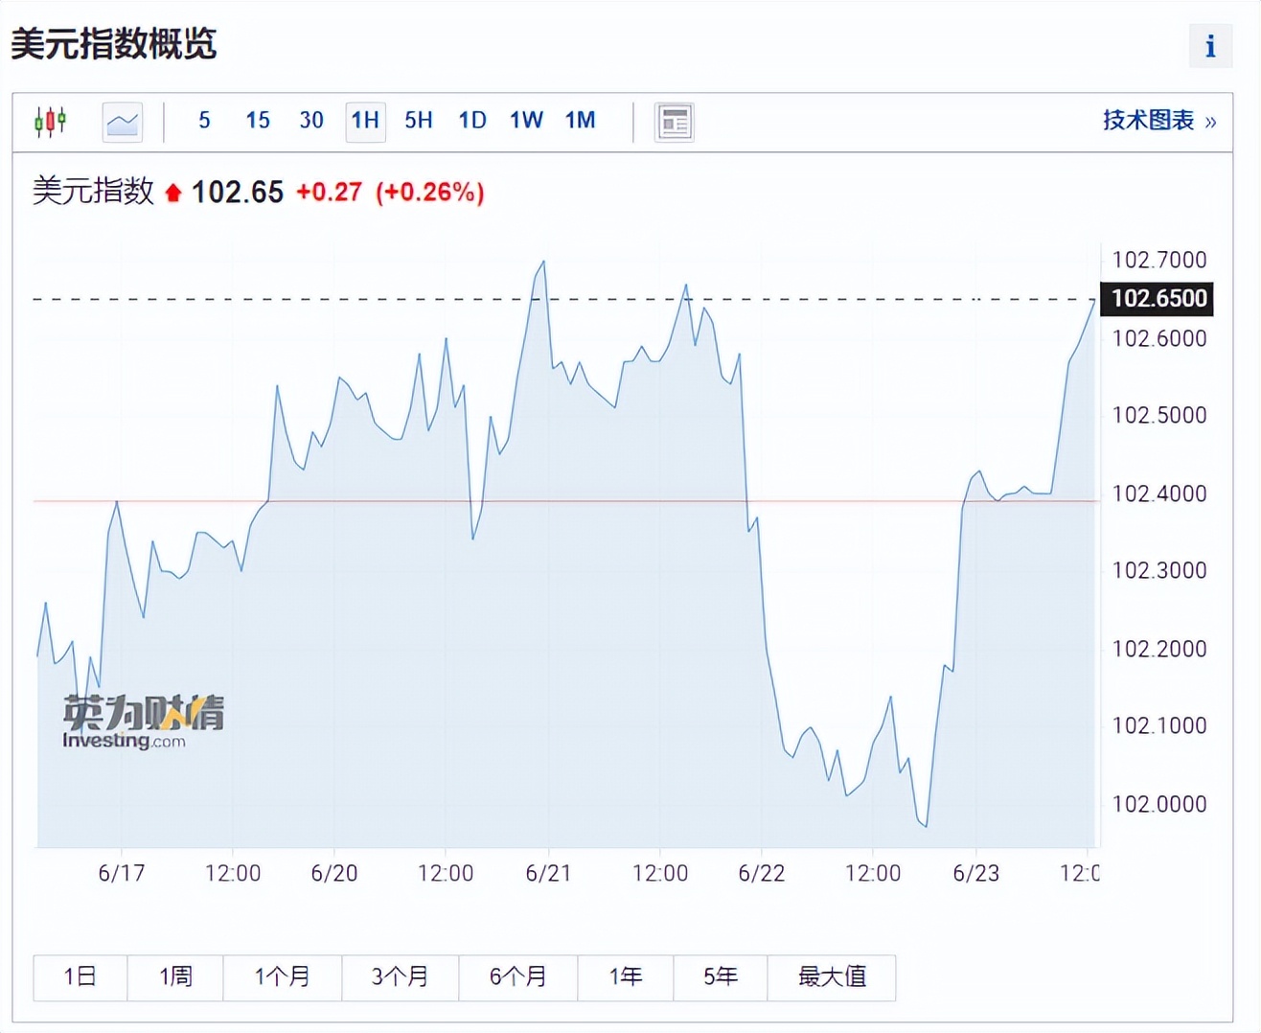The height and width of the screenshot is (1033, 1261).
Task: Choose the 5年 time range
Action: (721, 976)
